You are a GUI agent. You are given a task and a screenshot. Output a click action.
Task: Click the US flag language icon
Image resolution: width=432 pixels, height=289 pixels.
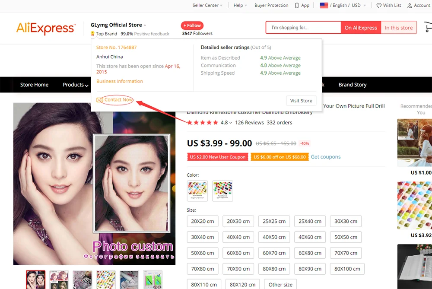324,5
